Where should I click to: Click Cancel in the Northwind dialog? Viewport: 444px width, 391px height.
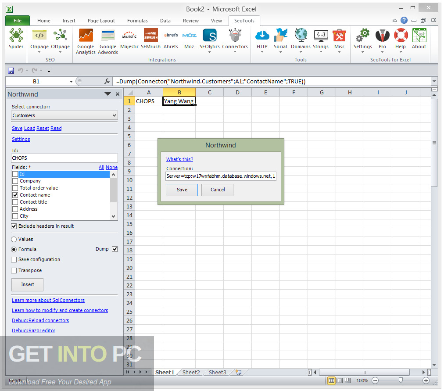218,190
